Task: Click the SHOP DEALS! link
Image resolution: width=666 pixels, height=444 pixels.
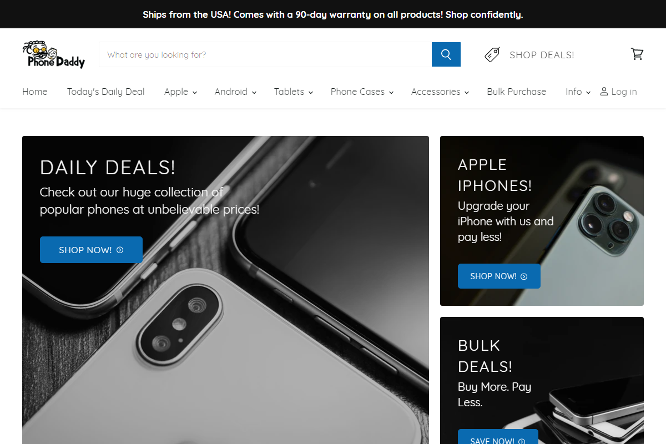Action: [542, 55]
